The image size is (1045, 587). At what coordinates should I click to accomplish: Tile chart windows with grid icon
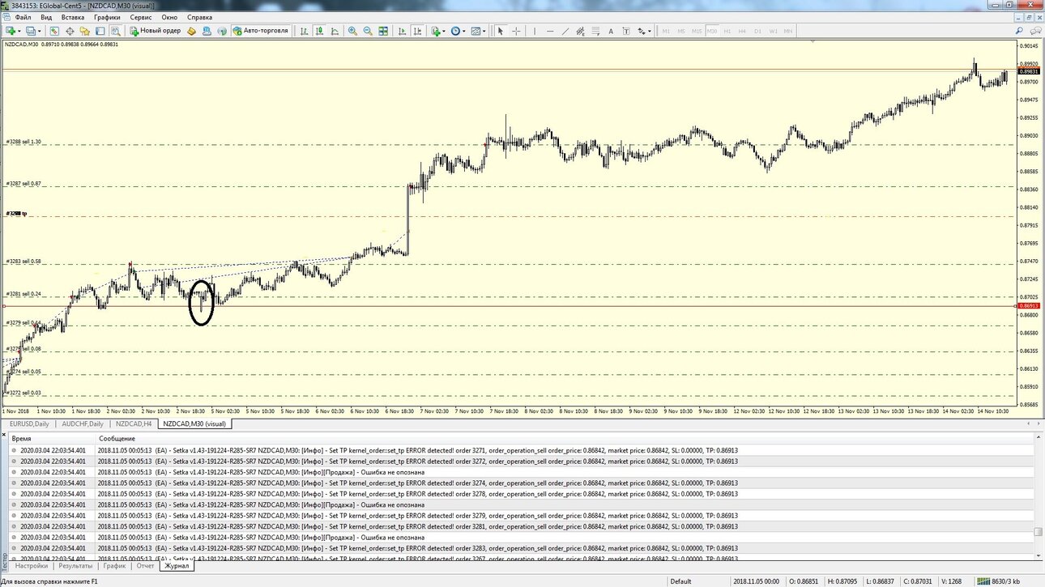pyautogui.click(x=383, y=31)
